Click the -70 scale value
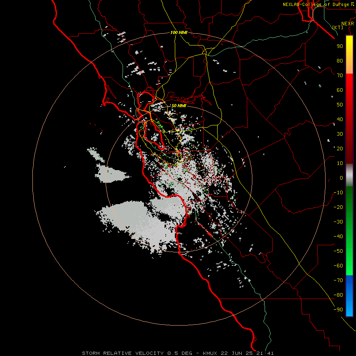Image resolution: width=356 pixels, height=356 pixels. pyautogui.click(x=338, y=280)
